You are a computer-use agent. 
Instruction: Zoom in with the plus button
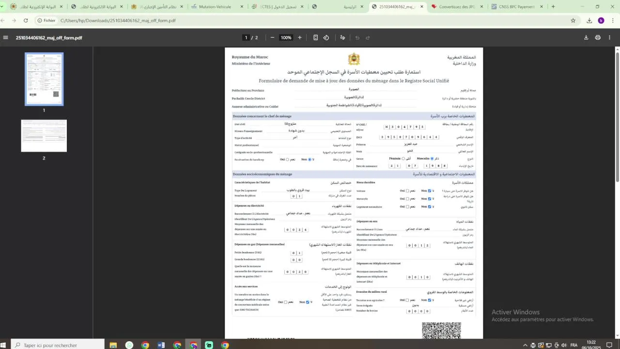pyautogui.click(x=300, y=38)
